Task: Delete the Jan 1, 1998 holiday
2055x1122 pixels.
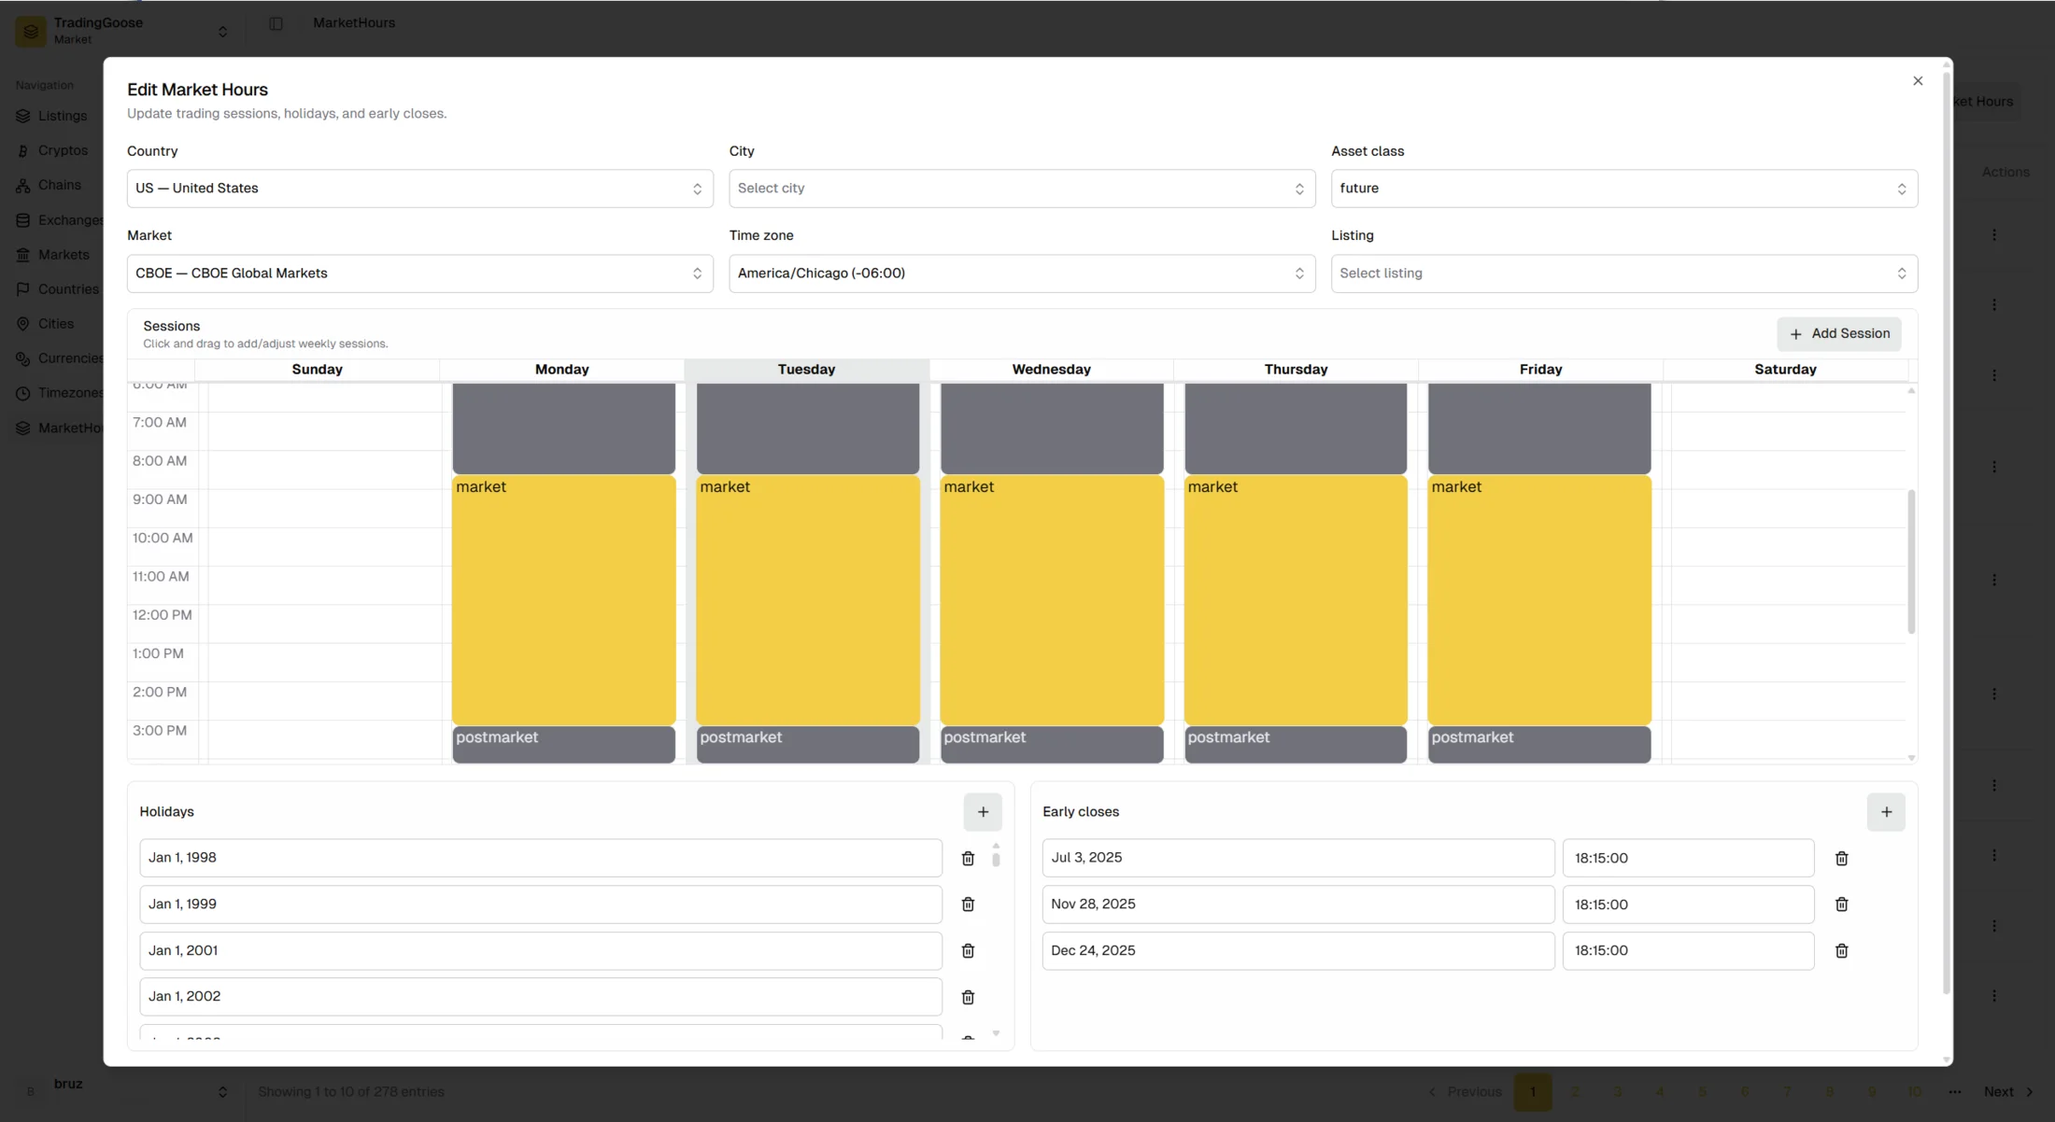Action: tap(968, 858)
